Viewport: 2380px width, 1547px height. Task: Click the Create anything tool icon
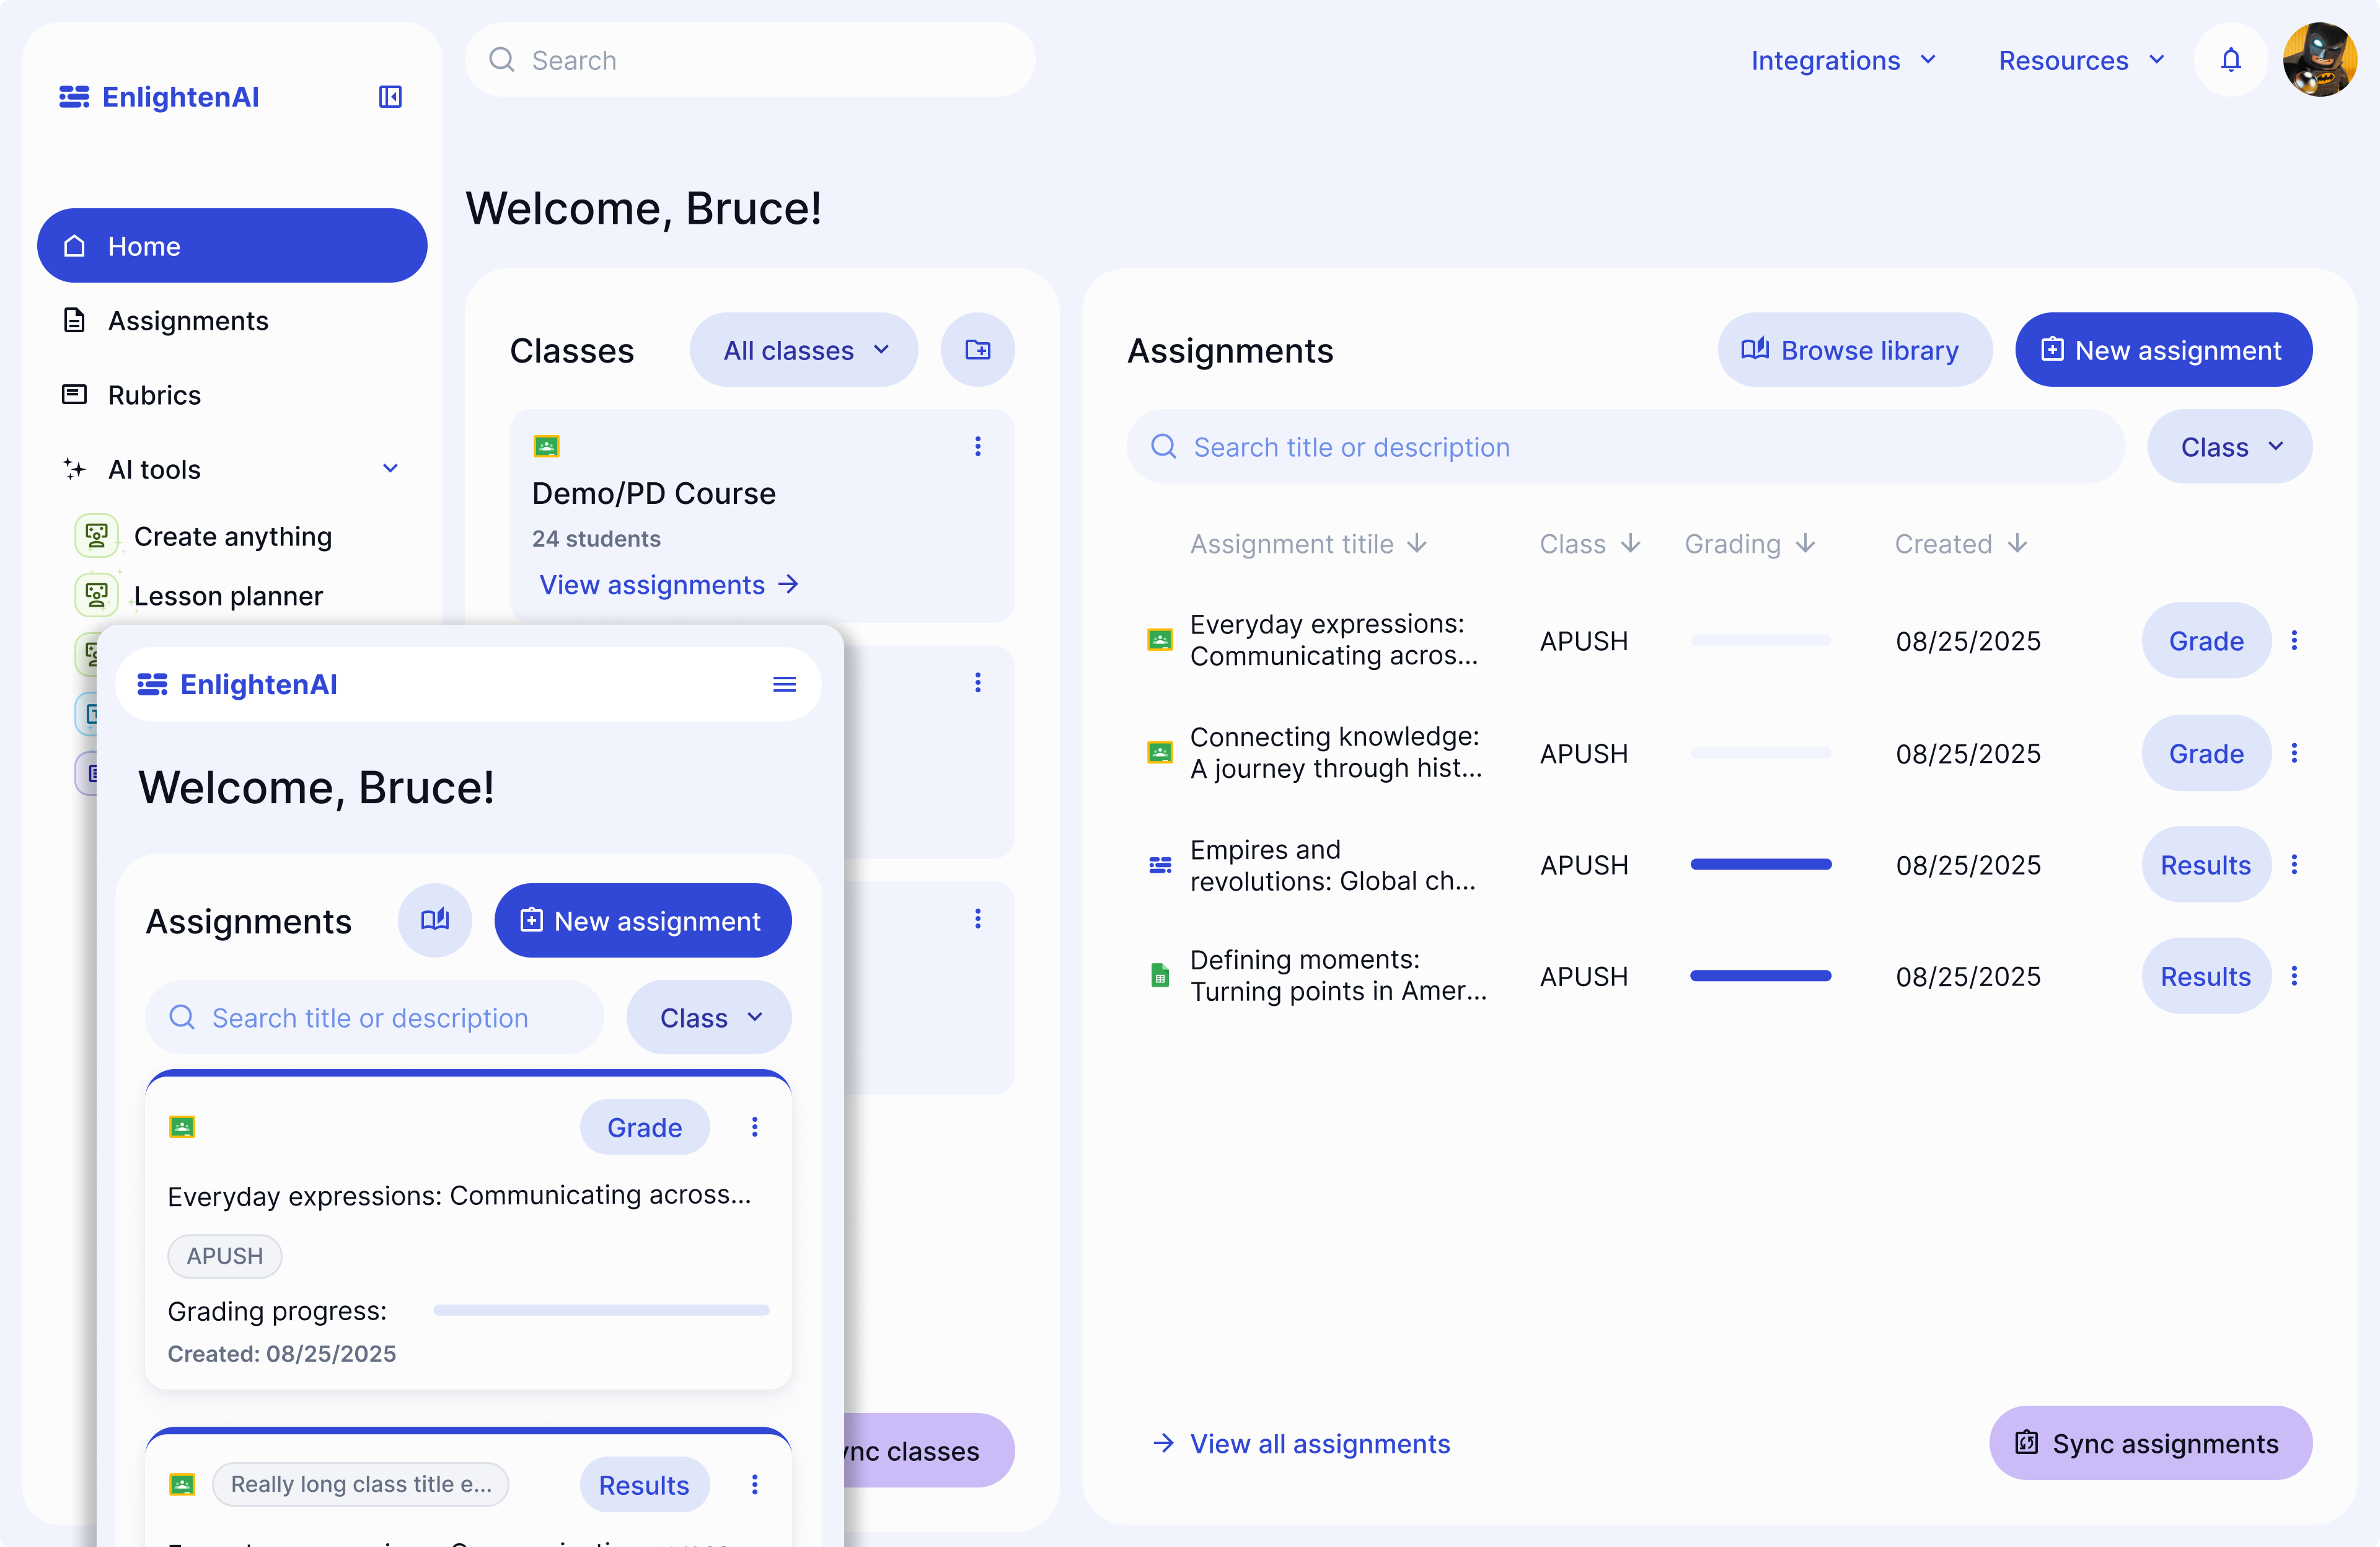point(97,536)
